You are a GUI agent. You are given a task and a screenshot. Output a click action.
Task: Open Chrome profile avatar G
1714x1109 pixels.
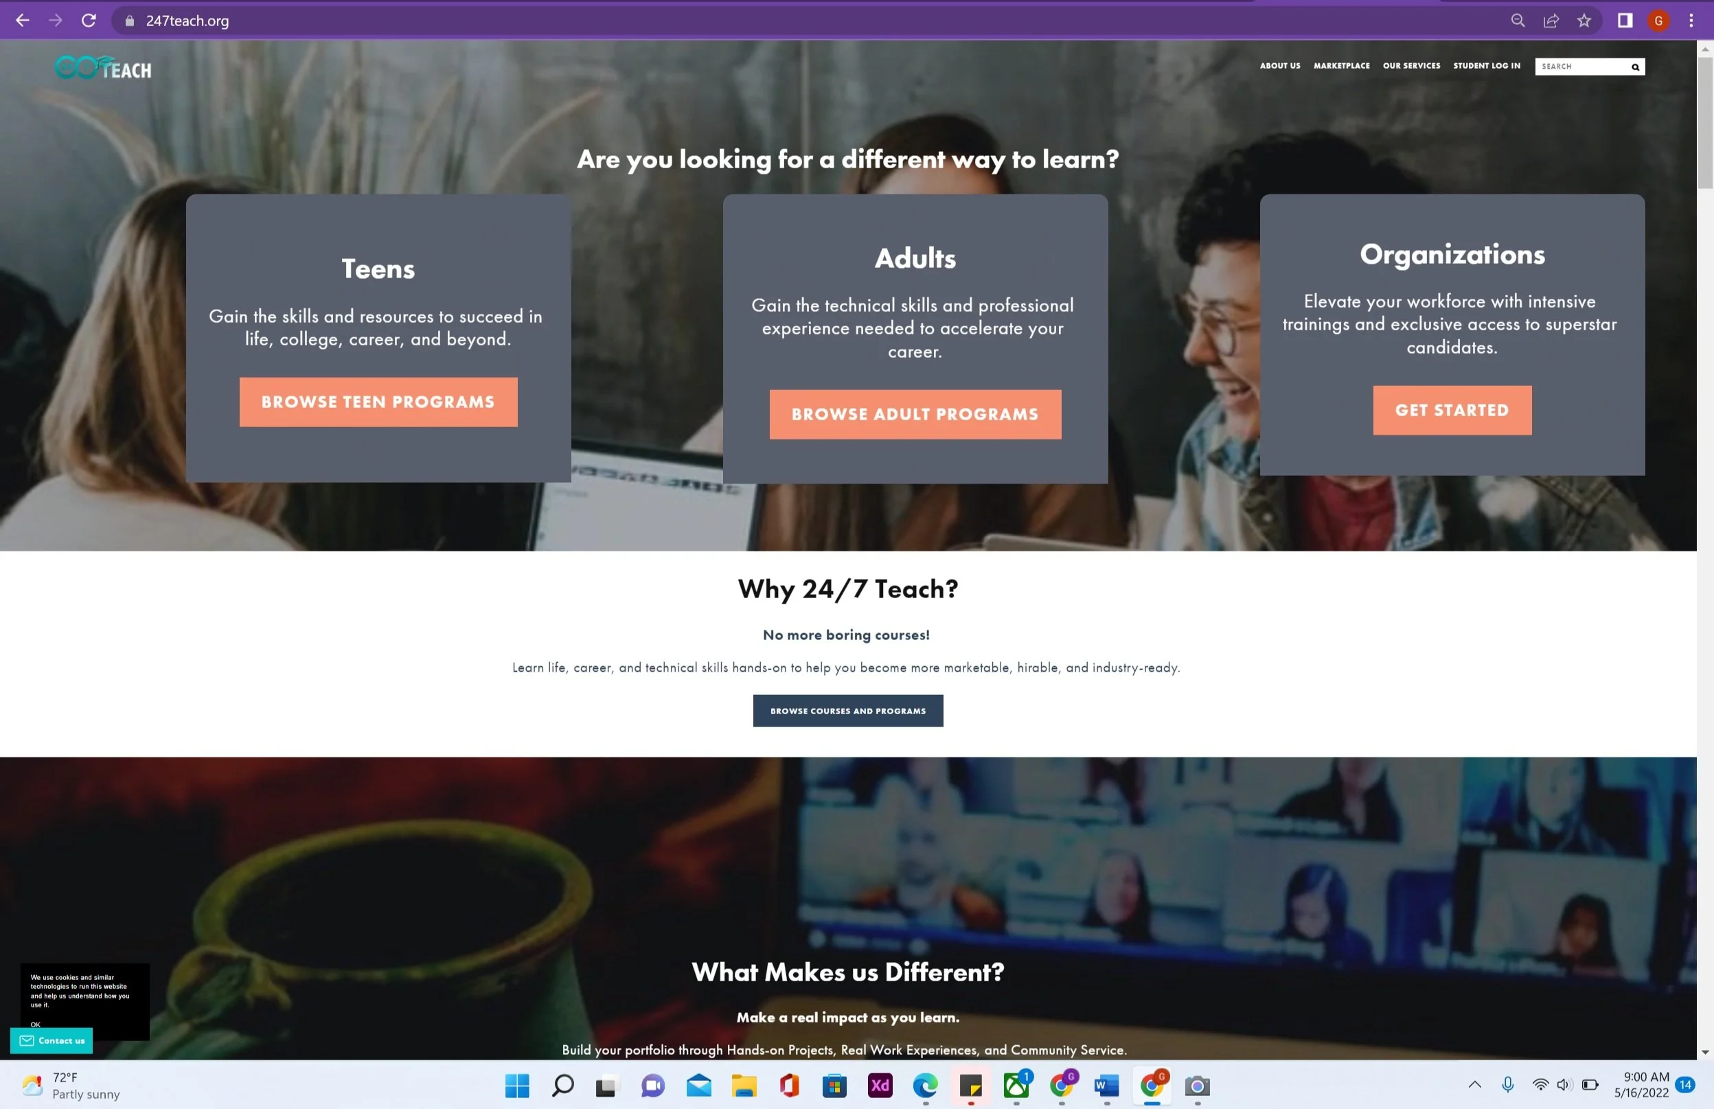[1658, 20]
